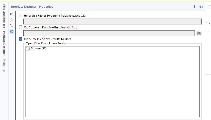The width and height of the screenshot is (211, 120).
Task: Uncheck On Success - Show Results to User
Action: [21, 39]
